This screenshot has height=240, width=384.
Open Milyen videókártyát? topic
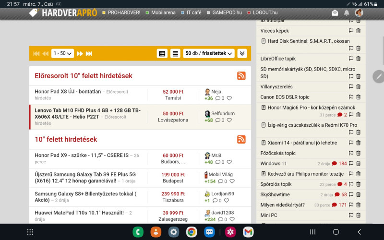283,205
